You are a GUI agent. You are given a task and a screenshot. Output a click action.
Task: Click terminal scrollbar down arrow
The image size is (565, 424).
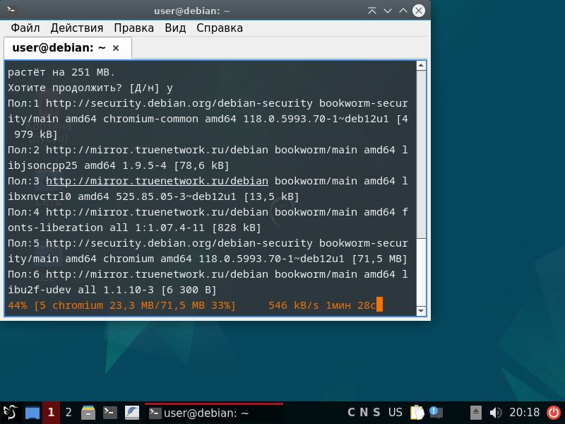(421, 310)
